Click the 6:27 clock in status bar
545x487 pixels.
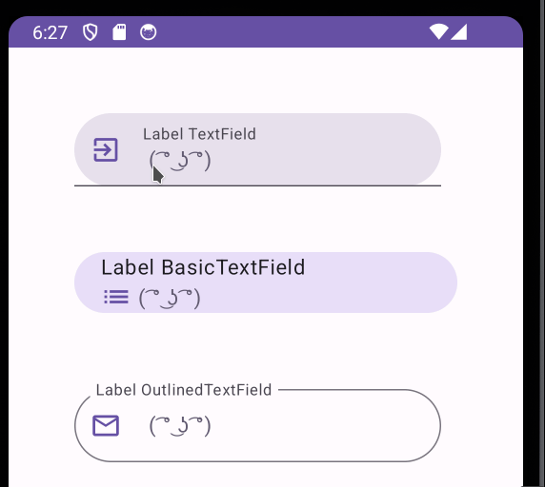(50, 33)
